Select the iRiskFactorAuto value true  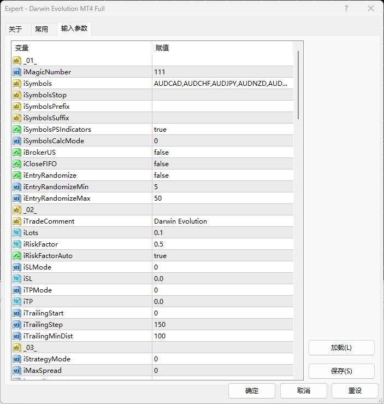click(160, 256)
